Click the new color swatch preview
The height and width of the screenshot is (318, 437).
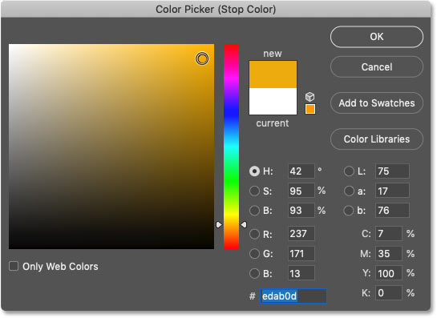(273, 74)
